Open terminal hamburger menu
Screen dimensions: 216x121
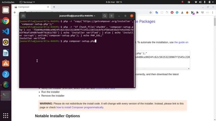pos(111,16)
